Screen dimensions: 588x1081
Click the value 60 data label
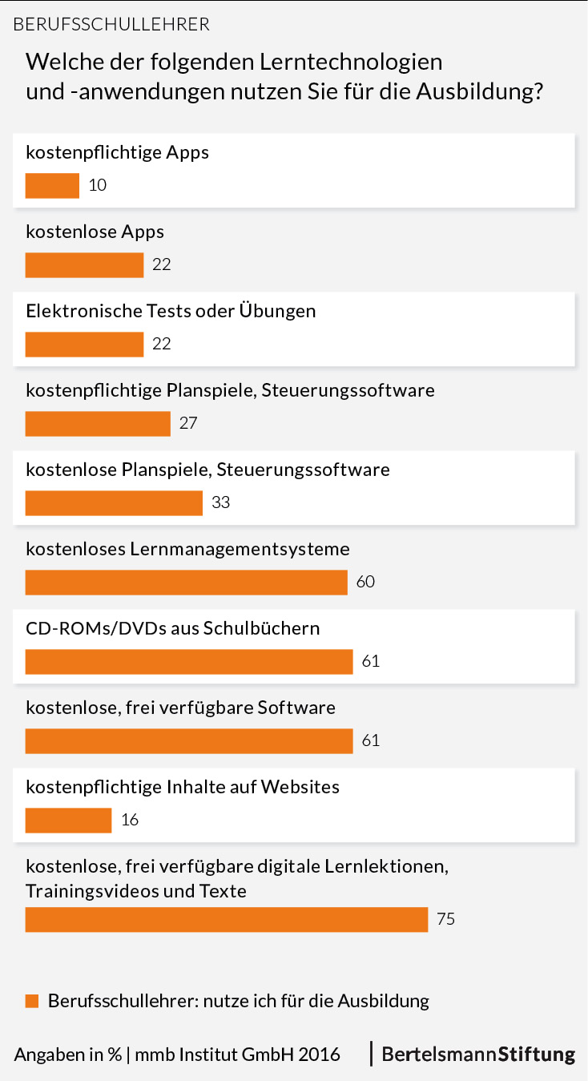pyautogui.click(x=365, y=583)
